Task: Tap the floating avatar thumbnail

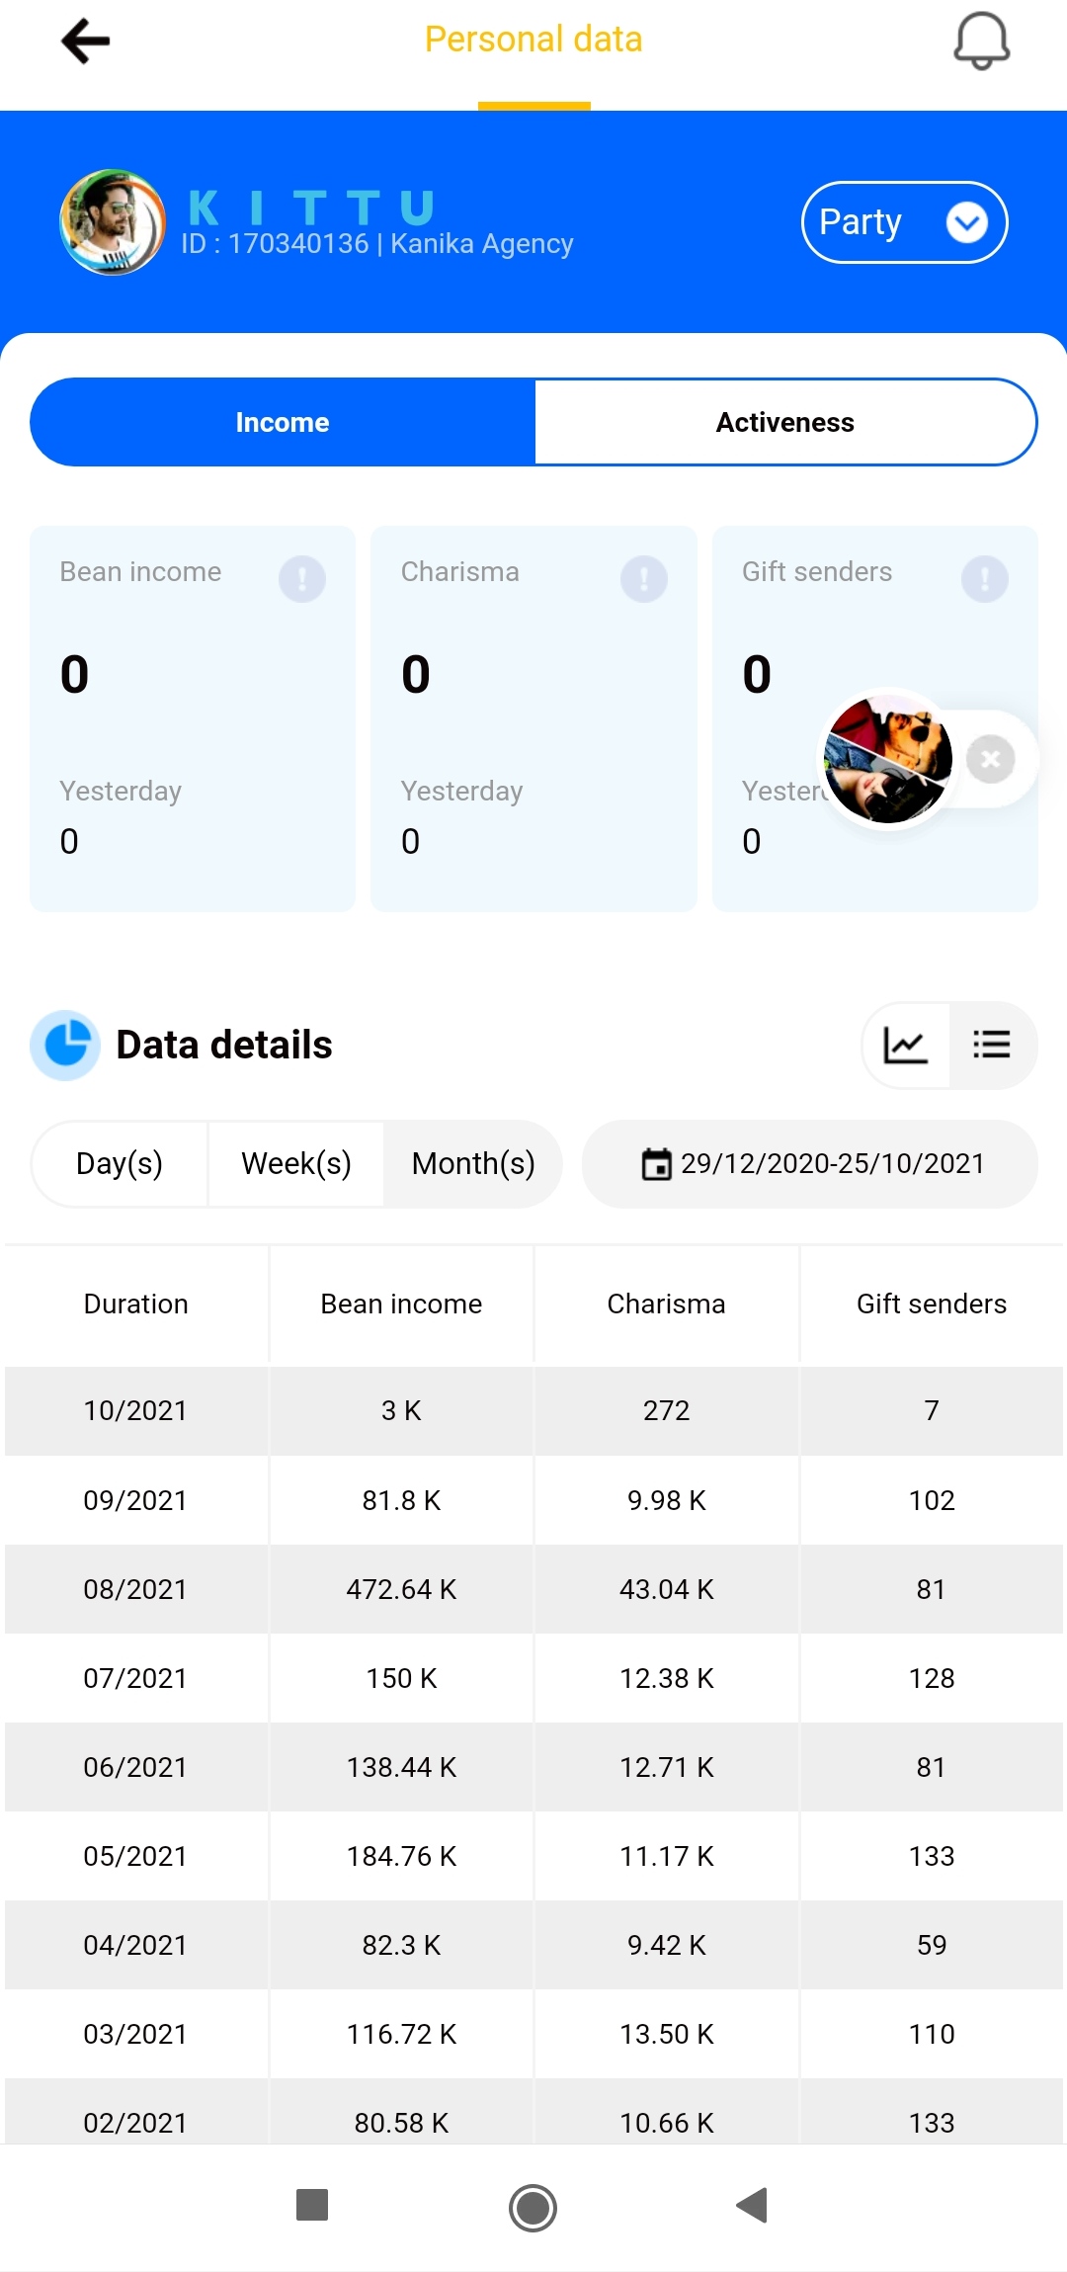Action: point(887,759)
